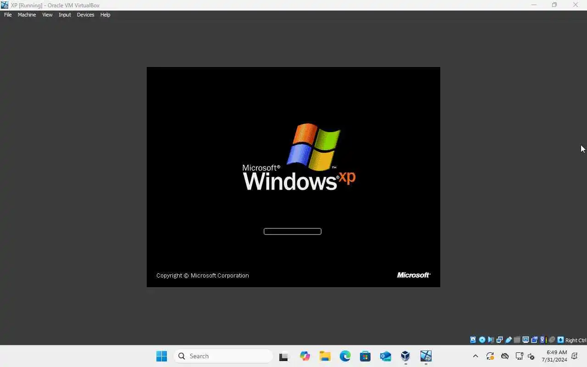Viewport: 587px width, 367px height.
Task: Show hidden system tray icons
Action: 475,356
